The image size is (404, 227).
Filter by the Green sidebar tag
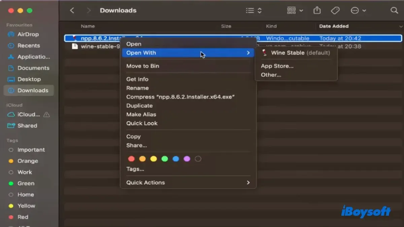21,183
